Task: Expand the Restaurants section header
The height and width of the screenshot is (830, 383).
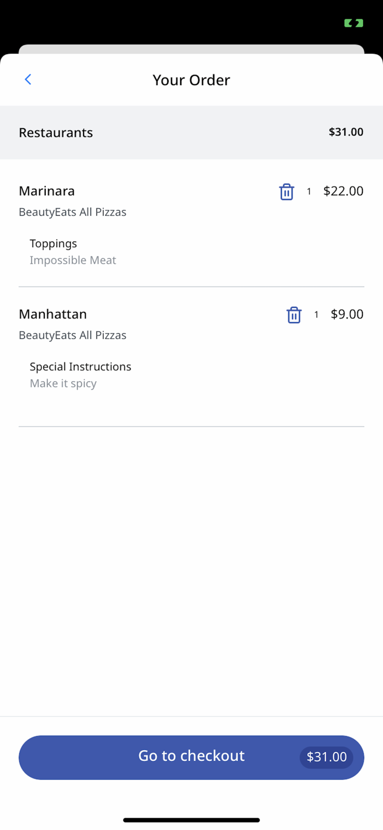Action: pyautogui.click(x=55, y=132)
